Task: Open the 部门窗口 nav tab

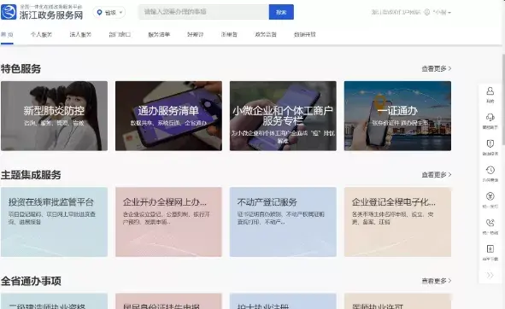Action: pyautogui.click(x=120, y=34)
